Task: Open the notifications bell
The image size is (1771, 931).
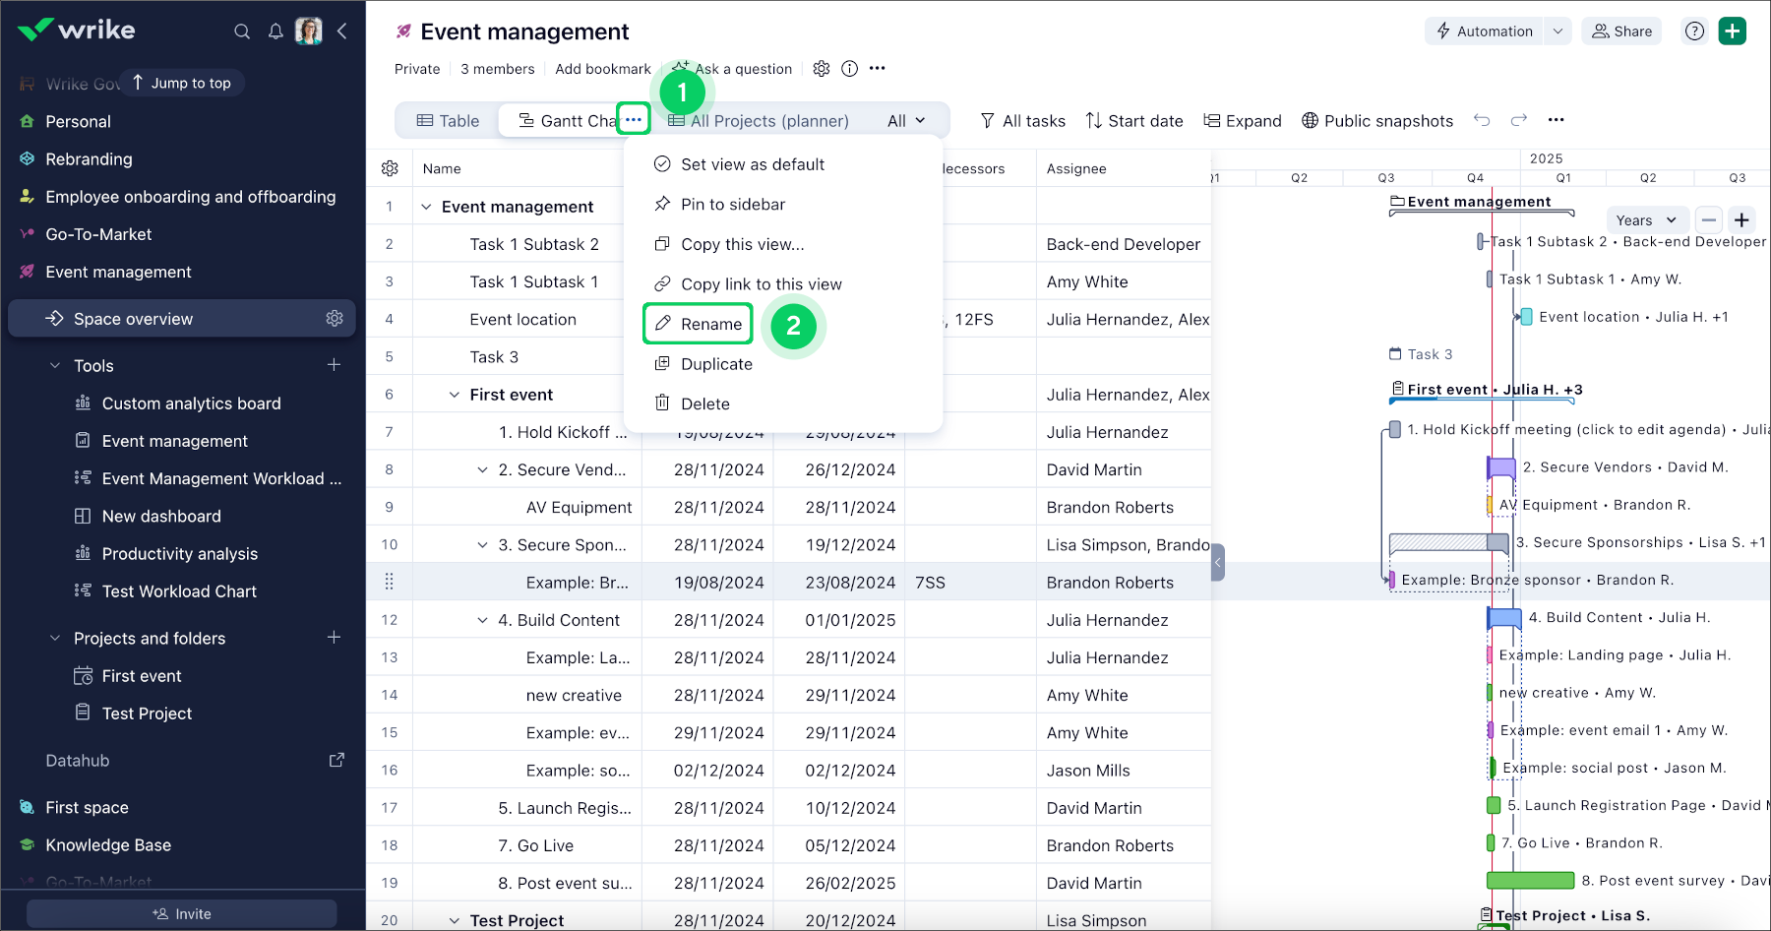Action: coord(275,31)
